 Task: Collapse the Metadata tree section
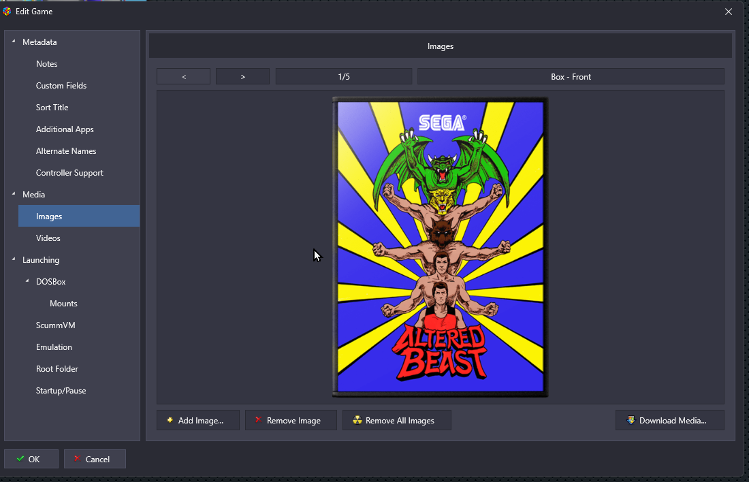(14, 42)
